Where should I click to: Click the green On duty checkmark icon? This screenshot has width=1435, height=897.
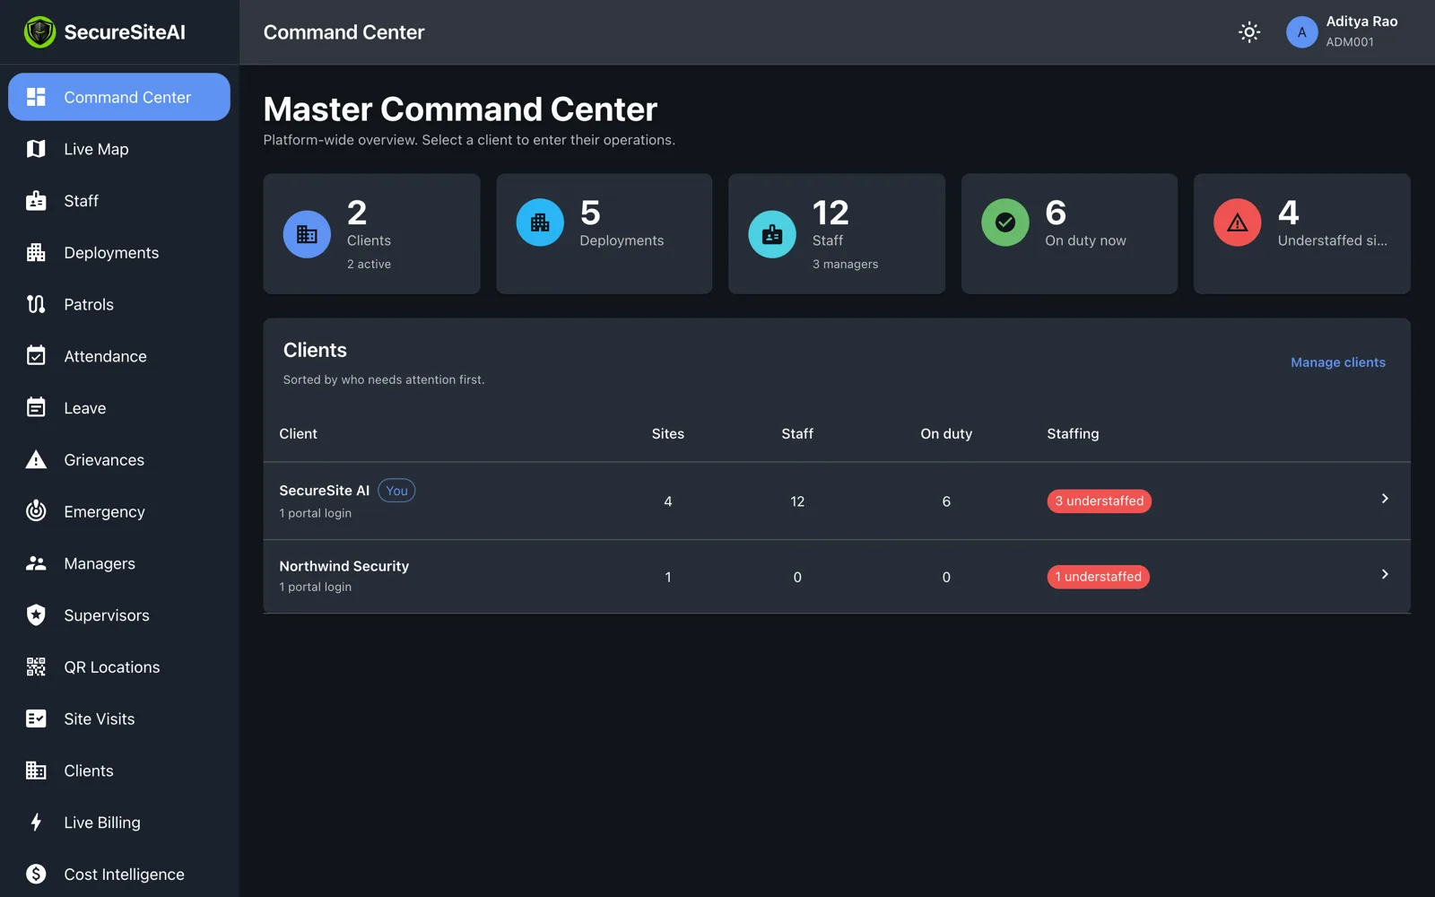(x=1005, y=222)
